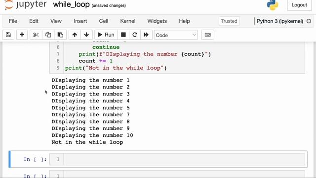The height and width of the screenshot is (178, 316).
Task: Restart the kernel with circular arrow icon
Action: [135, 35]
